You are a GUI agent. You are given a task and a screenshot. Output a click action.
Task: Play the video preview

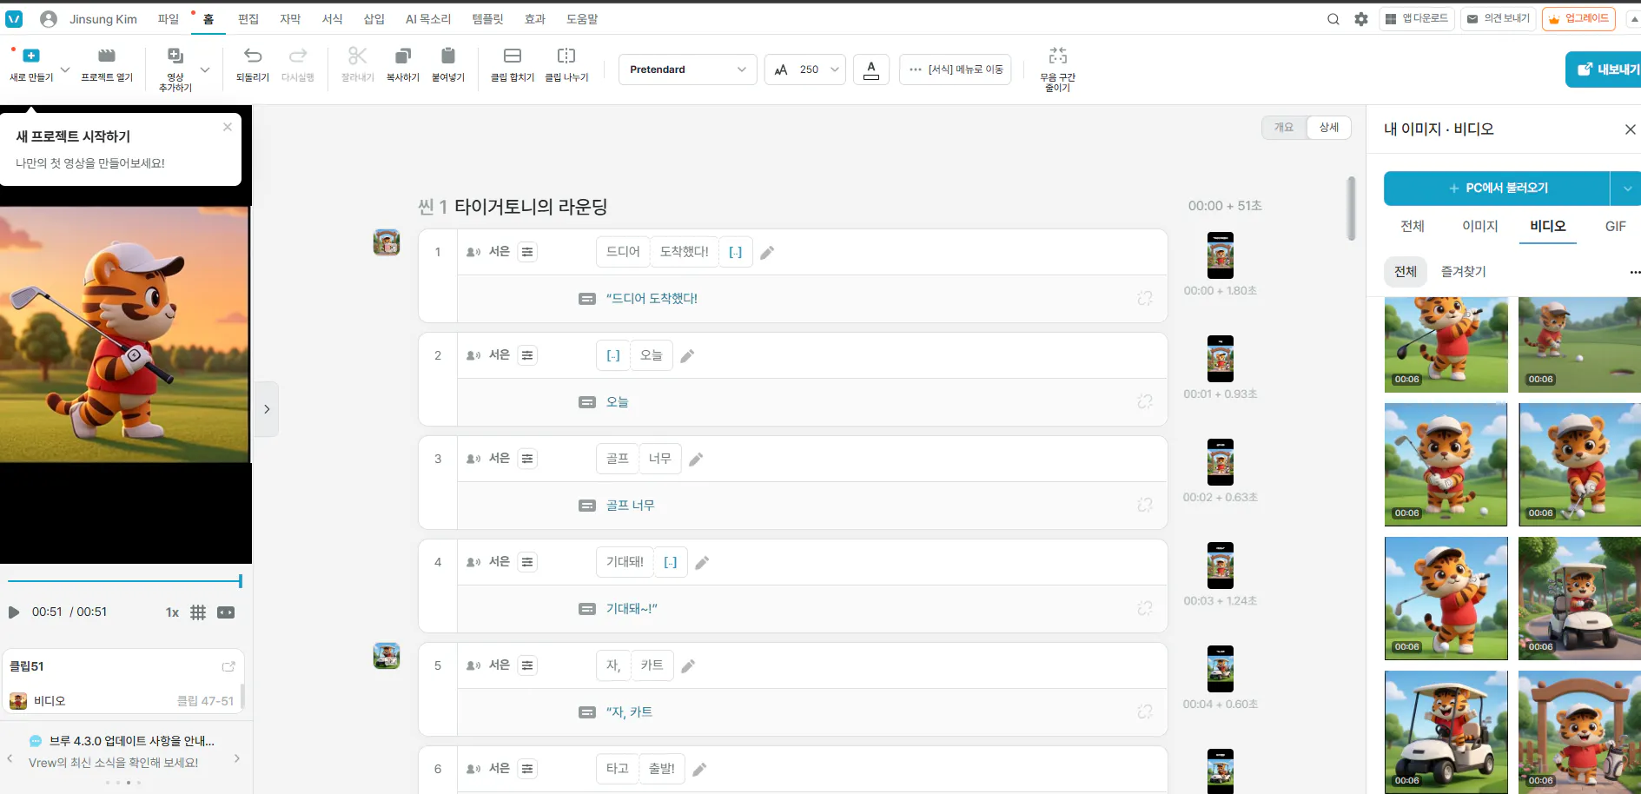(x=14, y=612)
